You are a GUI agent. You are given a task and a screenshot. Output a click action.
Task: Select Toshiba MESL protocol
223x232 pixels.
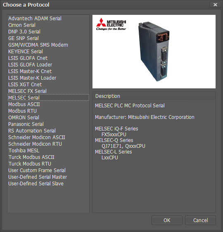48,151
